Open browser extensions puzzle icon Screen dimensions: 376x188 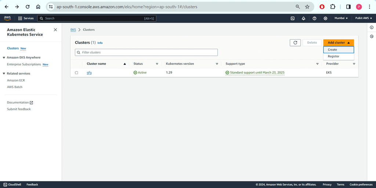click(333, 7)
